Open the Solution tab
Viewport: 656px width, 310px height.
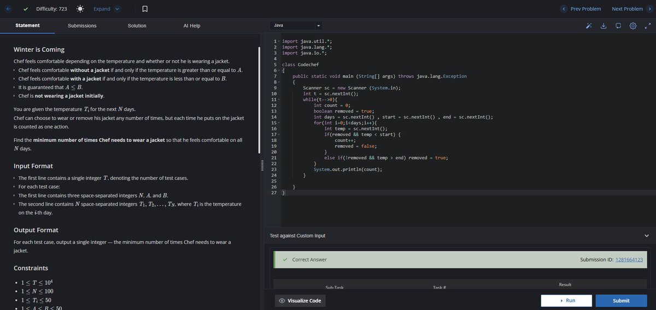click(137, 26)
